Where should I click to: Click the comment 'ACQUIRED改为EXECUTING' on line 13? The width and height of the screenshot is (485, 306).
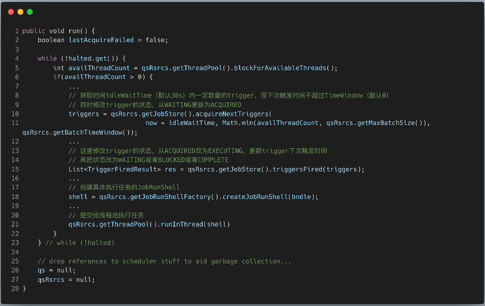point(204,151)
